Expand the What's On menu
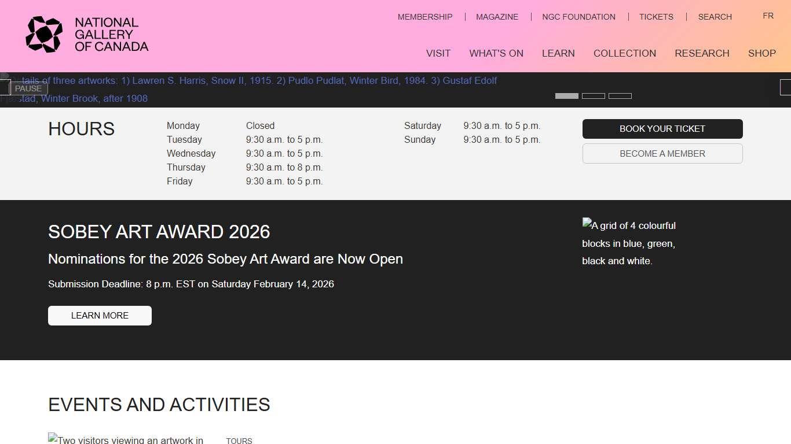 [x=496, y=53]
